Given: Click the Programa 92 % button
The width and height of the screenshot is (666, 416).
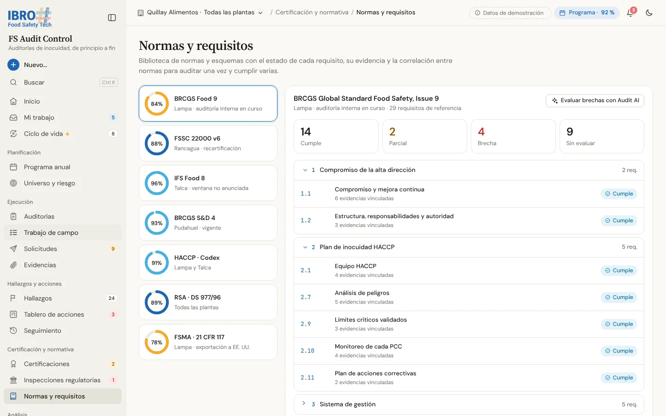Looking at the screenshot, I should point(587,13).
